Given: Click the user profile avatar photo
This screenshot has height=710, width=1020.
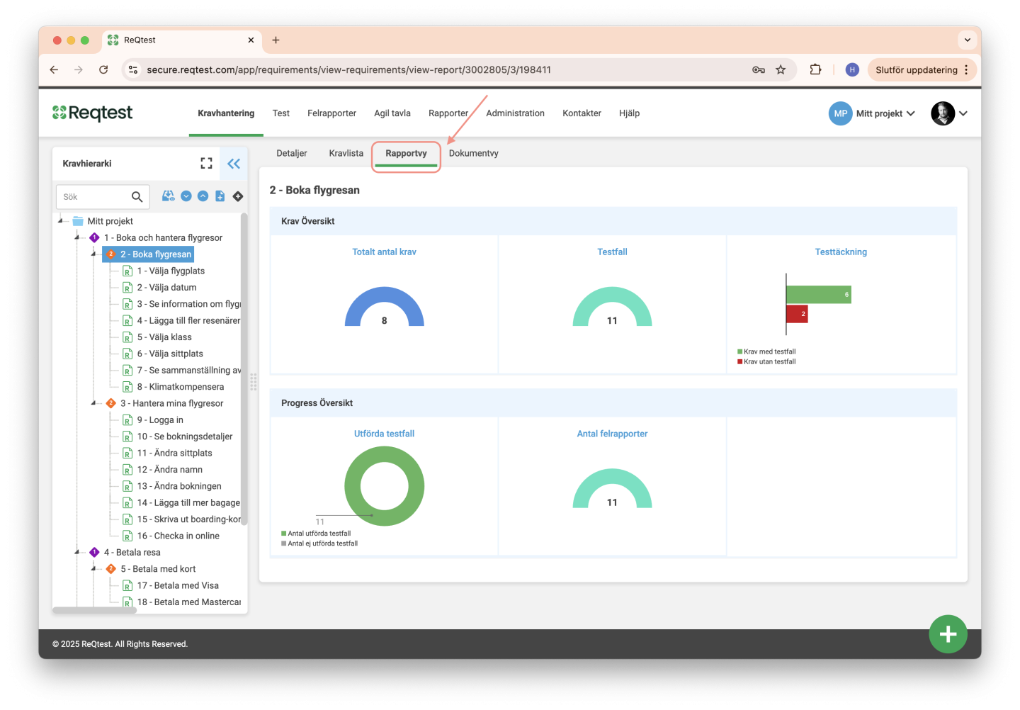Looking at the screenshot, I should (x=943, y=113).
